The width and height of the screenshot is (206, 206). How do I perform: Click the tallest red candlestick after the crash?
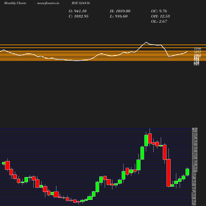[169, 173]
